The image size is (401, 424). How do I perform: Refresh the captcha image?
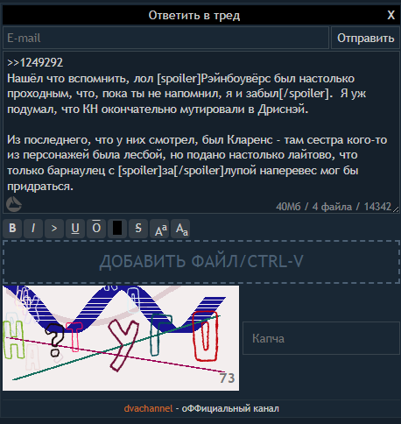[121, 338]
